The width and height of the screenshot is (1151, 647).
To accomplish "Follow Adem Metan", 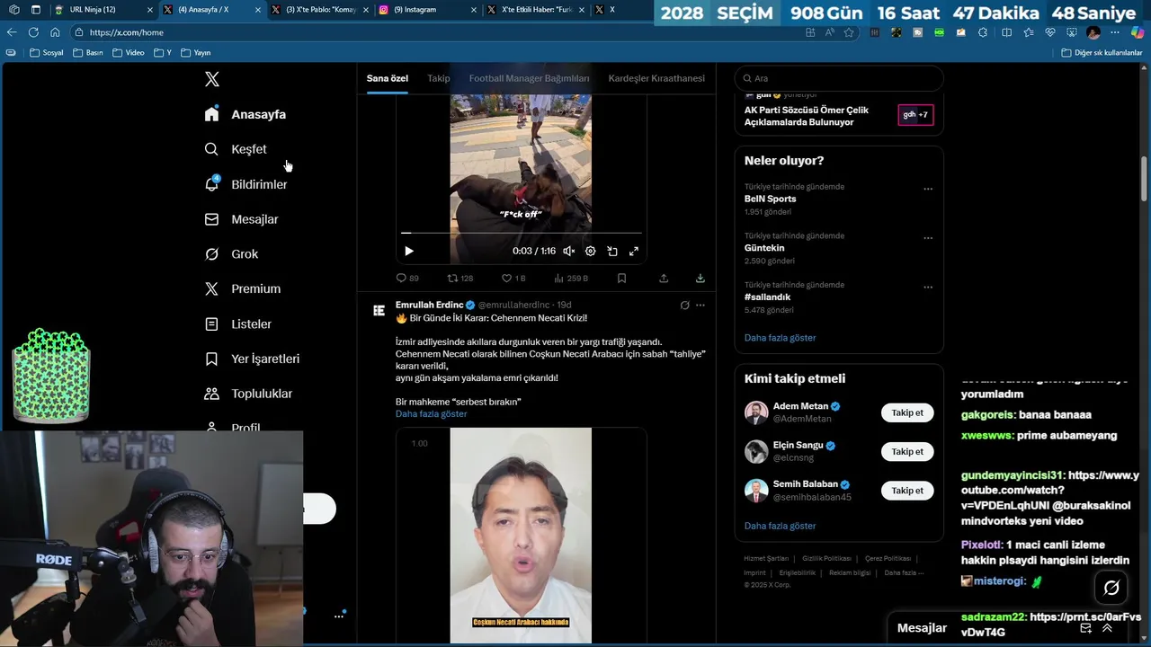I will point(907,413).
